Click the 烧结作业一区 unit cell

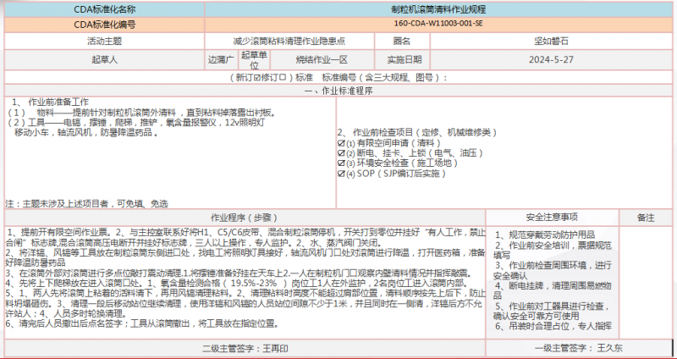click(322, 60)
